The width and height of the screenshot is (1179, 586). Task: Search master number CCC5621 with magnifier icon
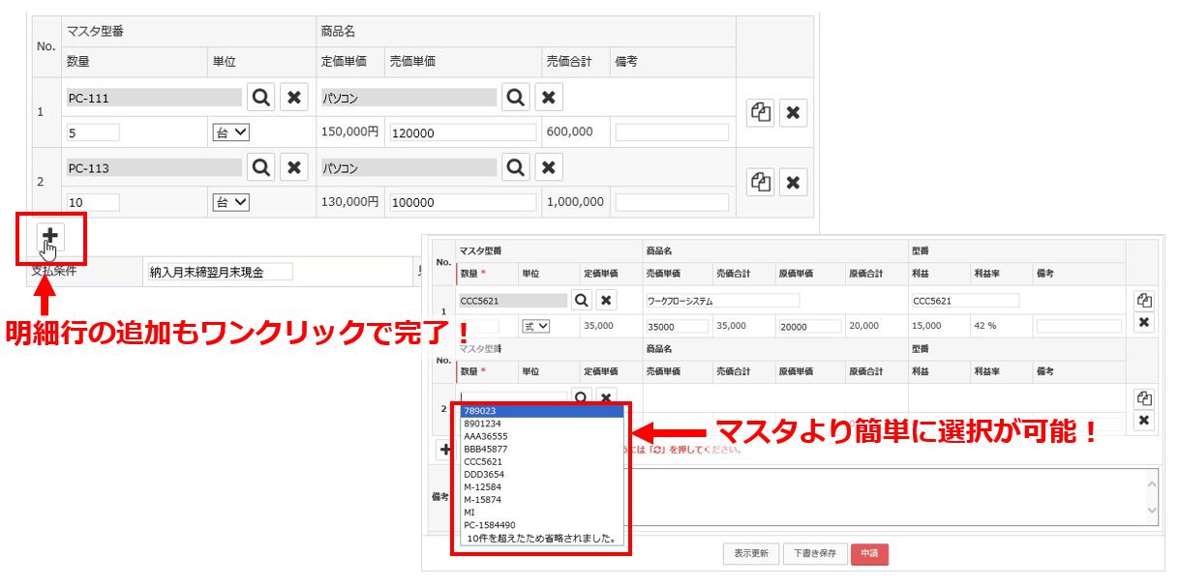coord(581,301)
